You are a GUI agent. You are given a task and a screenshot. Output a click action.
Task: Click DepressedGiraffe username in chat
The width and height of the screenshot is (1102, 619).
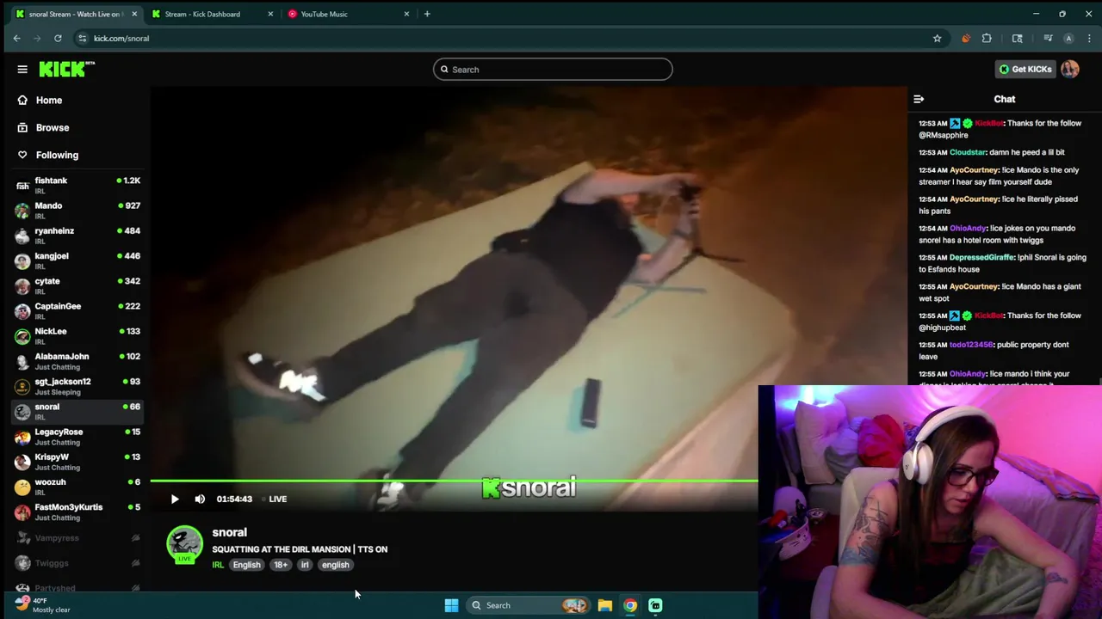click(981, 257)
